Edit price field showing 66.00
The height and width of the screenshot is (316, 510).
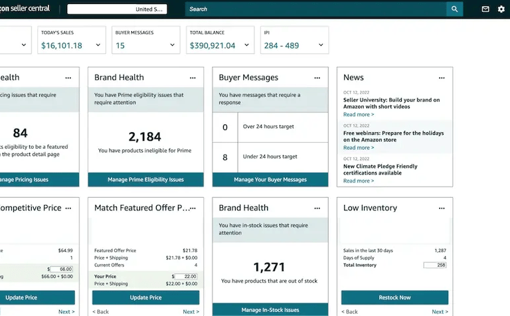point(61,269)
